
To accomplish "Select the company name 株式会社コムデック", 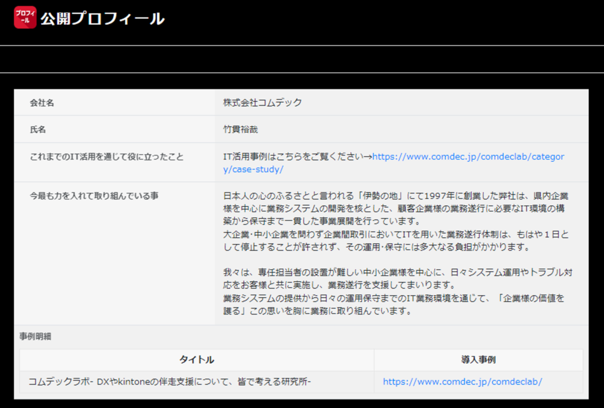I will coord(263,103).
